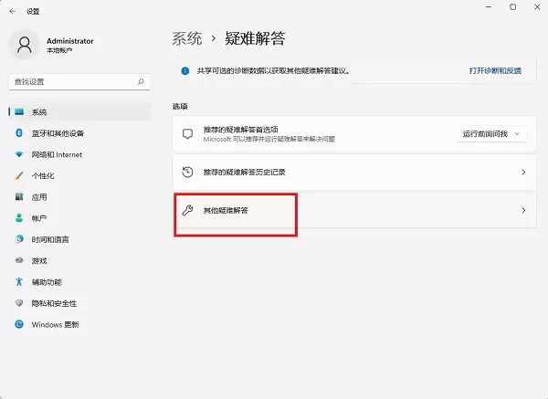This screenshot has height=399, width=548.
Task: Click the blue info icon
Action: (184, 71)
